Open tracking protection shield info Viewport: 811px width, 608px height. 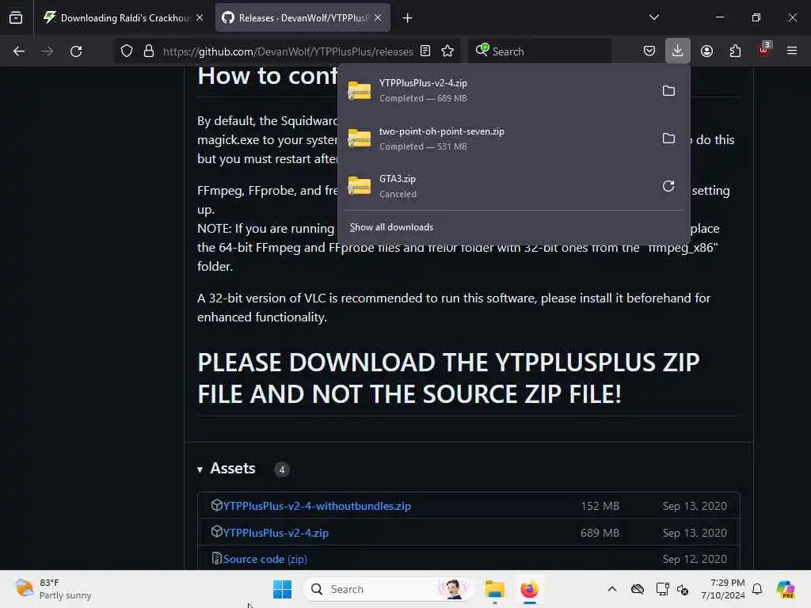pyautogui.click(x=127, y=51)
